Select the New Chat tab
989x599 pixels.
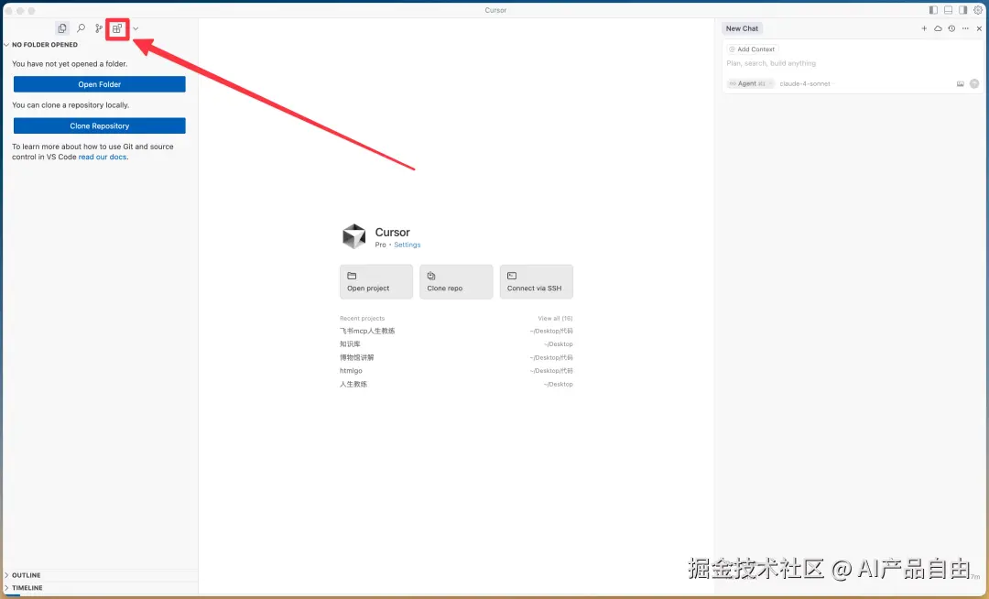[x=742, y=28]
